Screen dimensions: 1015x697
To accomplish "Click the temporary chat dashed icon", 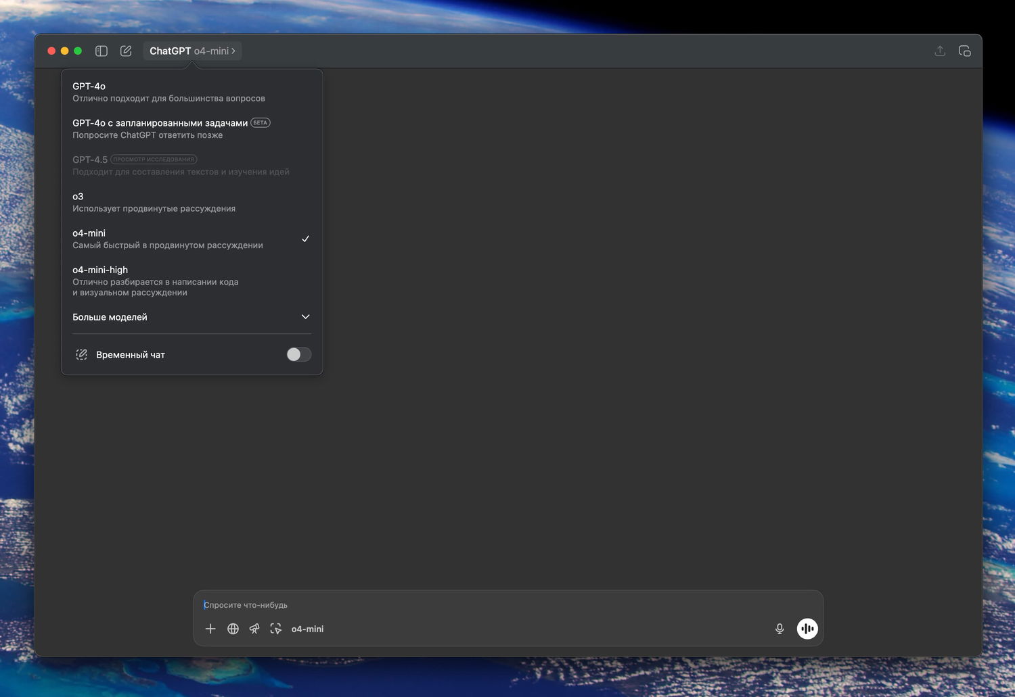I will 81,354.
